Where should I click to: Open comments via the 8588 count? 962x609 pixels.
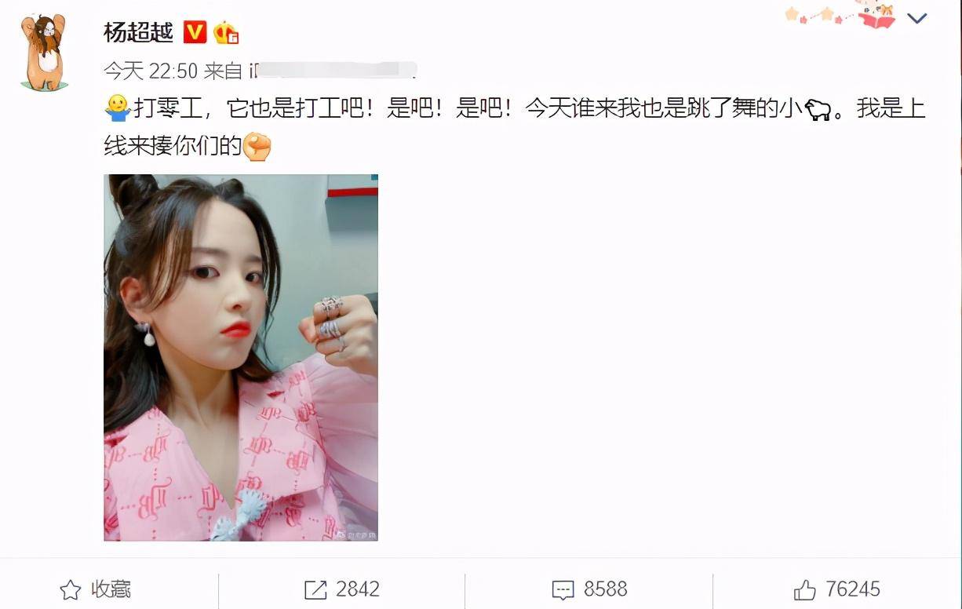[605, 589]
